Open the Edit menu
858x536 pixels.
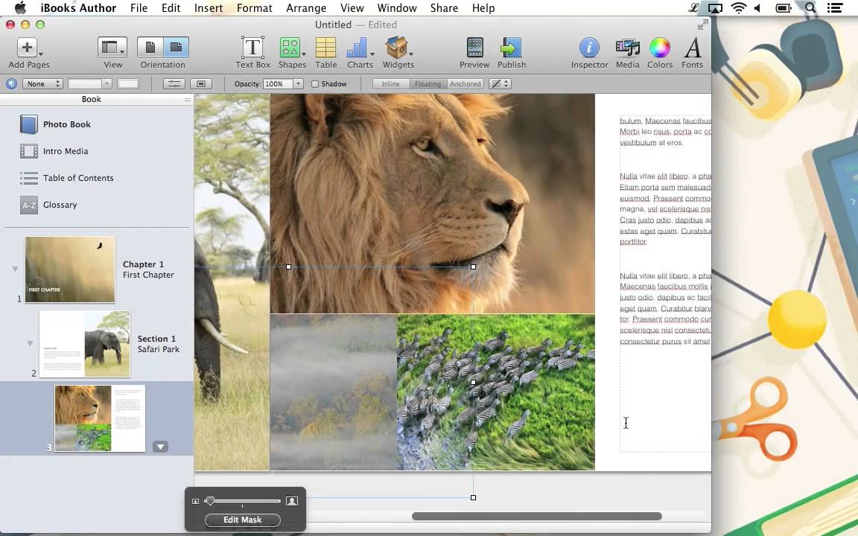(171, 8)
